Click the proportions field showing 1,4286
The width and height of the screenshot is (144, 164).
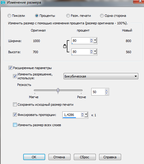(x=72, y=115)
